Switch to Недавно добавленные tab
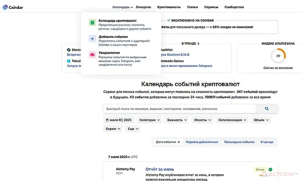The height and width of the screenshot is (181, 302). [202, 142]
